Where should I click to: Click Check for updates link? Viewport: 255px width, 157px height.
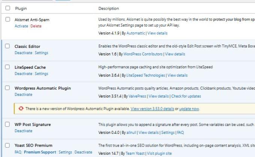[186, 96]
